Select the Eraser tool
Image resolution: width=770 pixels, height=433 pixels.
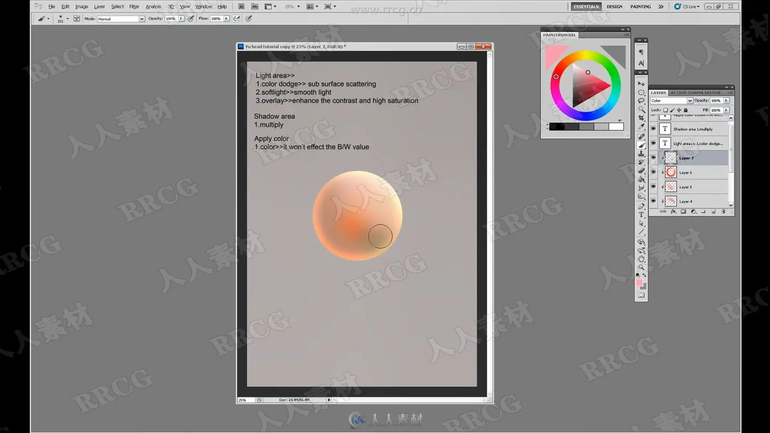tap(641, 171)
